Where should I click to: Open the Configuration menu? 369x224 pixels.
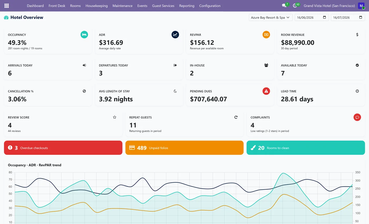210,6
